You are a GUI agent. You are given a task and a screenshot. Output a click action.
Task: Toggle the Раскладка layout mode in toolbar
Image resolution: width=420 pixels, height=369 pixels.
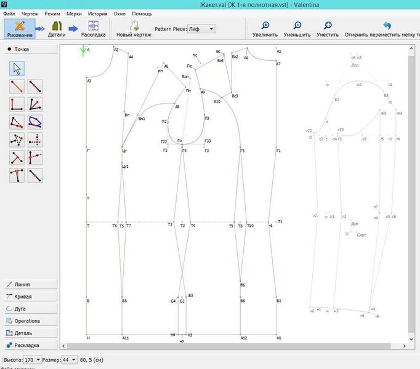pyautogui.click(x=94, y=29)
